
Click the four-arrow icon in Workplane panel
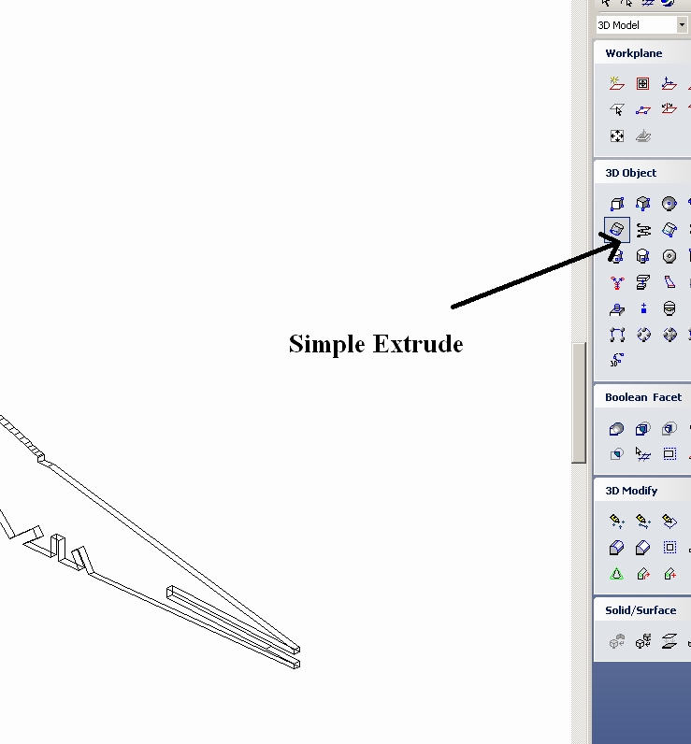click(x=617, y=136)
